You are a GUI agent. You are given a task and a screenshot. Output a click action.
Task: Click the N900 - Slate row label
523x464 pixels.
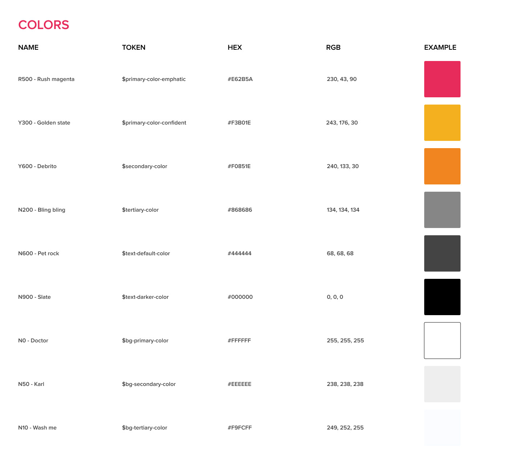[x=35, y=297]
